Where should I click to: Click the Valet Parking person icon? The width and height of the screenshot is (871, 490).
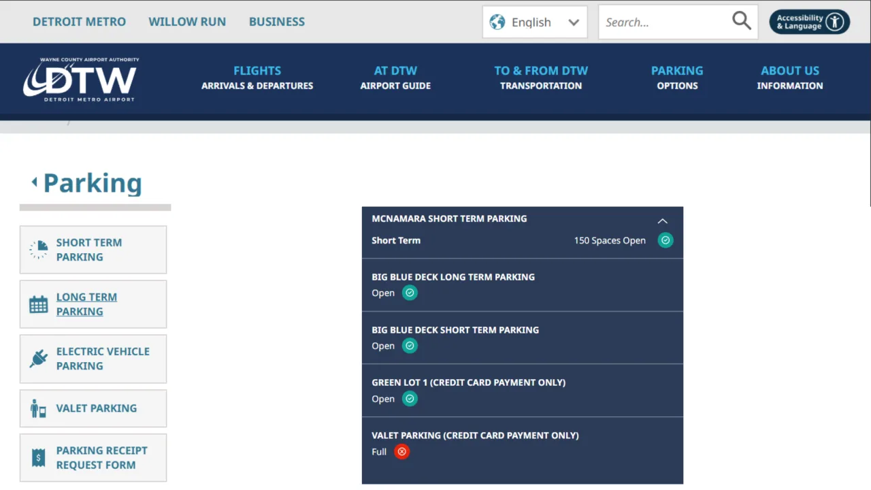point(38,408)
